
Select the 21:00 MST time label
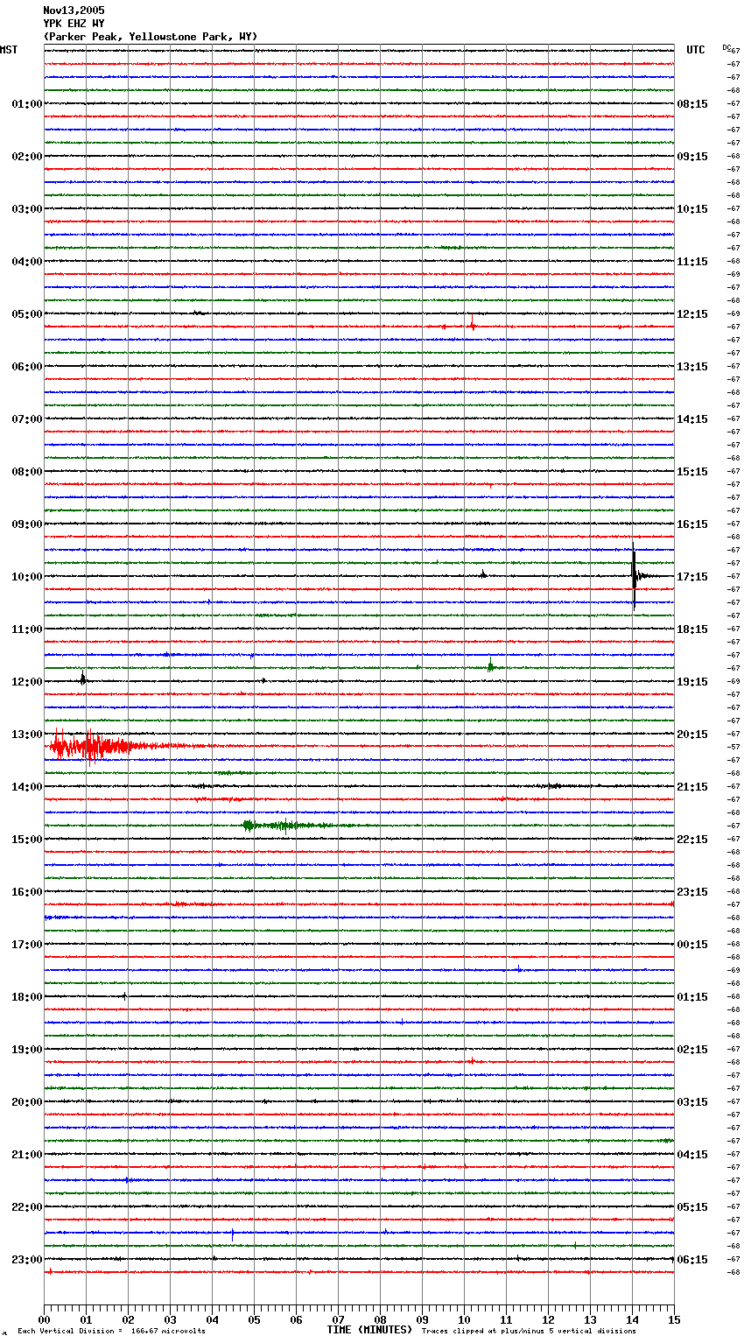[27, 1155]
